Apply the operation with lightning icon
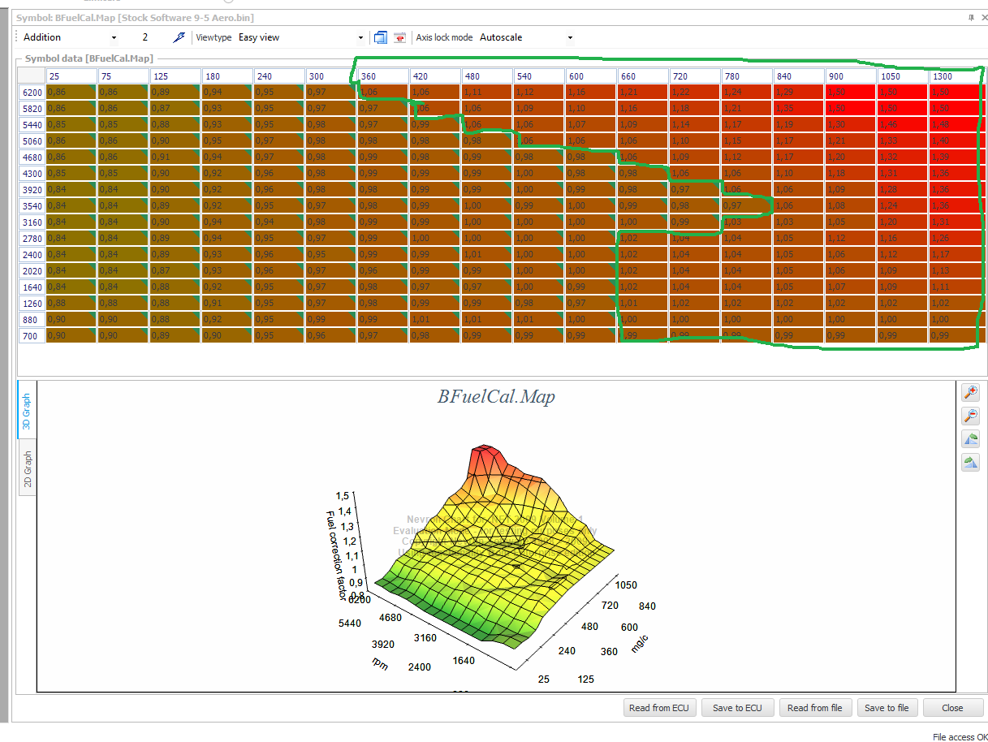 [179, 37]
